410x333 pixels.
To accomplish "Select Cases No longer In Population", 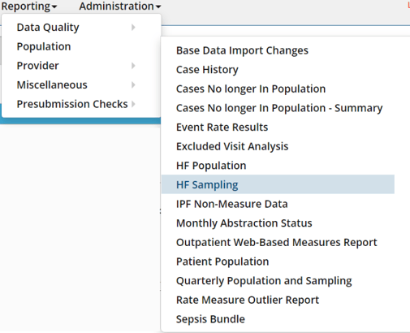I will pyautogui.click(x=278, y=89).
